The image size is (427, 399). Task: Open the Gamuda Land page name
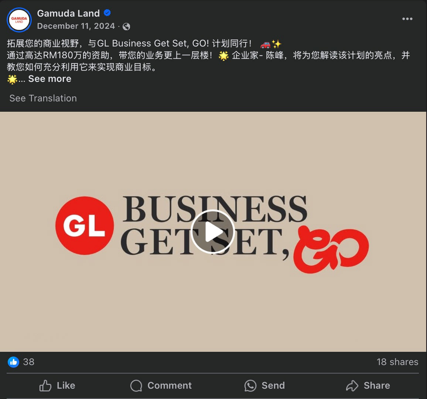(x=68, y=13)
